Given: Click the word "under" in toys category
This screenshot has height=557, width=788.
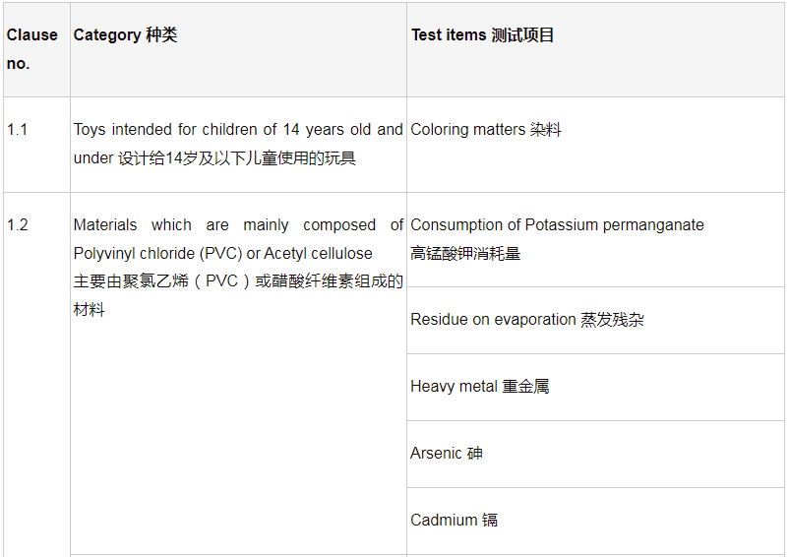Looking at the screenshot, I should tap(93, 158).
